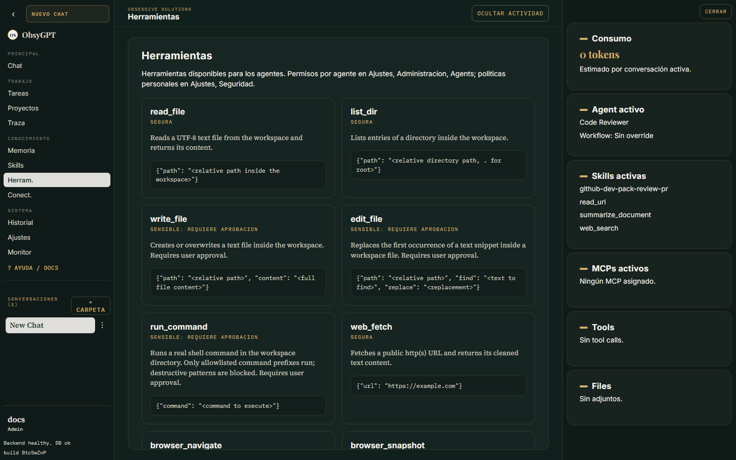Screen dimensions: 736x460
Task: Click the run_command JSON example box
Action: pyautogui.click(x=238, y=406)
